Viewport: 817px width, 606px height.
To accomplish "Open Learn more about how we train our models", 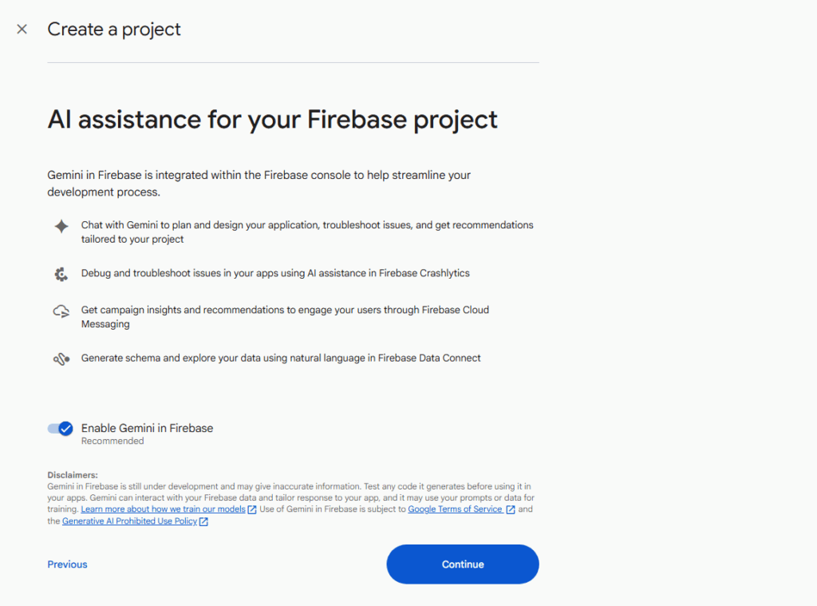I will (163, 509).
